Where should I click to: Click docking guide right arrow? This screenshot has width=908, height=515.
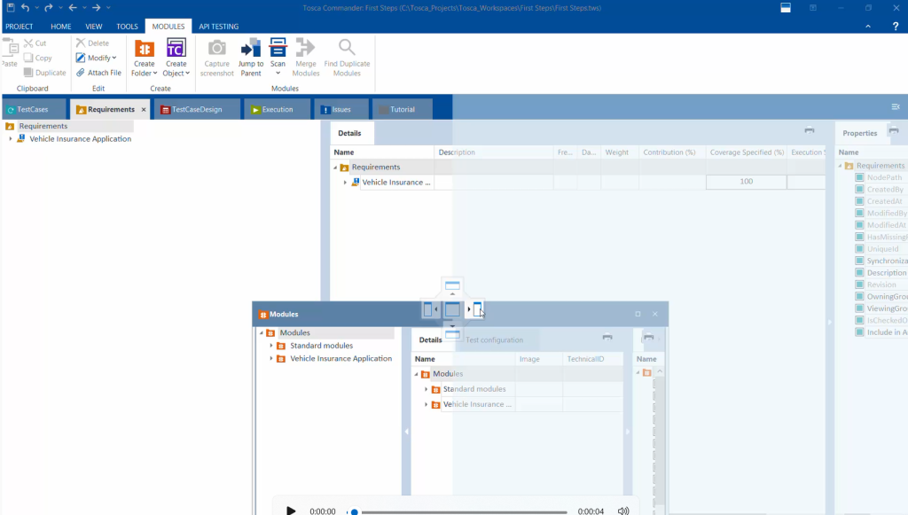(476, 309)
